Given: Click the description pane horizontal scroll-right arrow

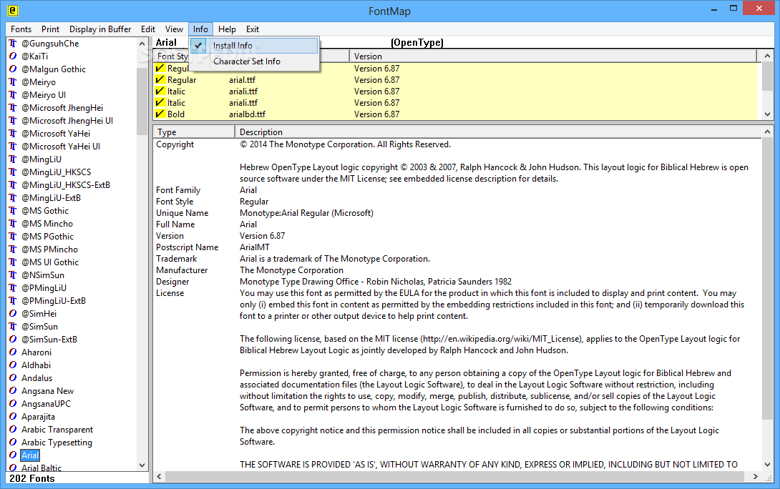Looking at the screenshot, I should [756, 477].
